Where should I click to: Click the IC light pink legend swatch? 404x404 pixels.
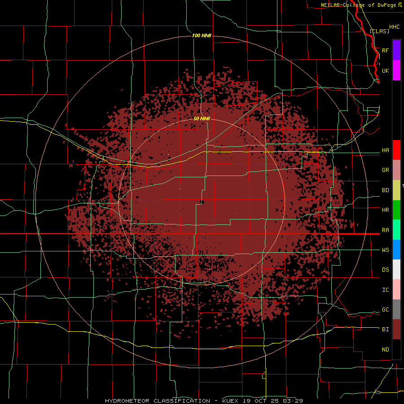(396, 290)
